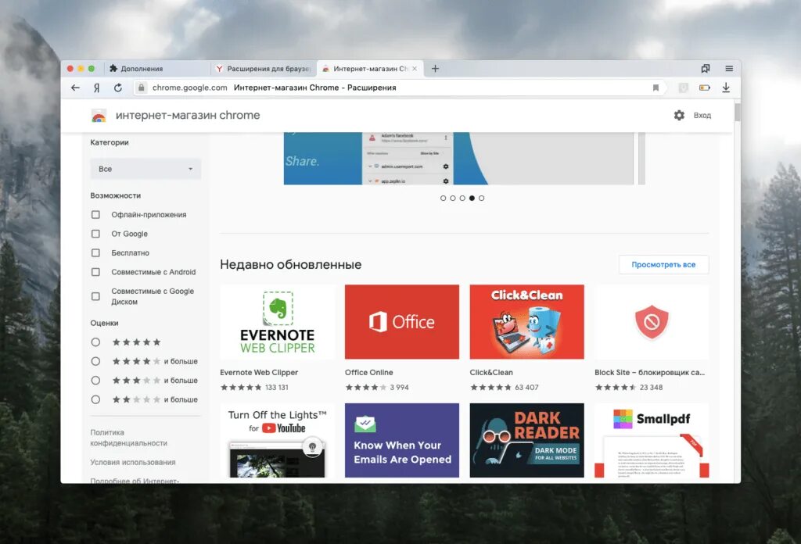Check Совместимые с Google Диском checkbox
This screenshot has height=544, width=801.
(95, 296)
